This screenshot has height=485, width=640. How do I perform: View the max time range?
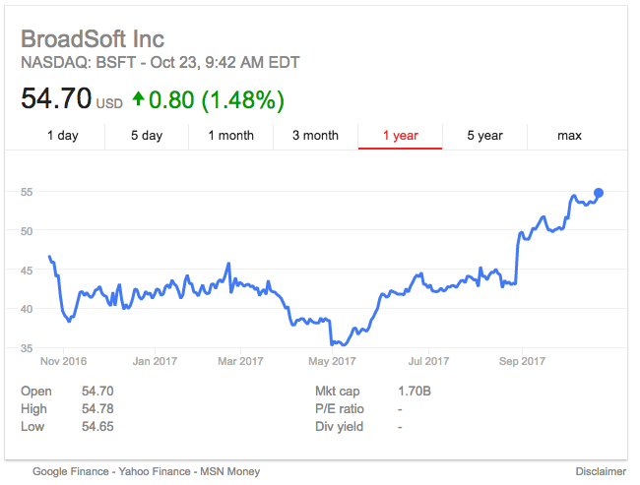click(x=569, y=136)
